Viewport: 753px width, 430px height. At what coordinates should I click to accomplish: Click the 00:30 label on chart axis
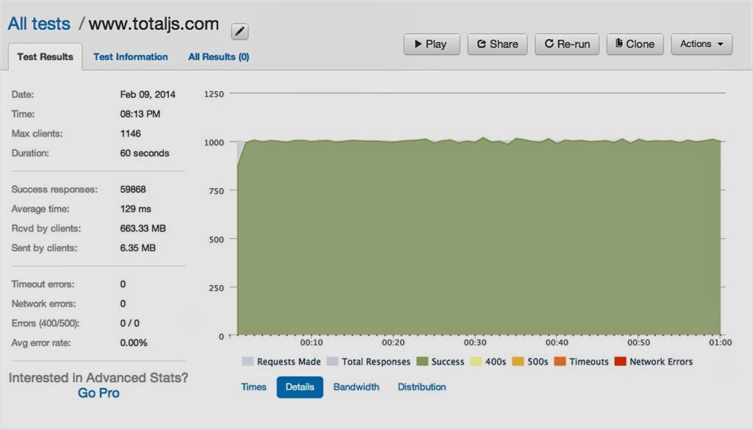point(475,343)
